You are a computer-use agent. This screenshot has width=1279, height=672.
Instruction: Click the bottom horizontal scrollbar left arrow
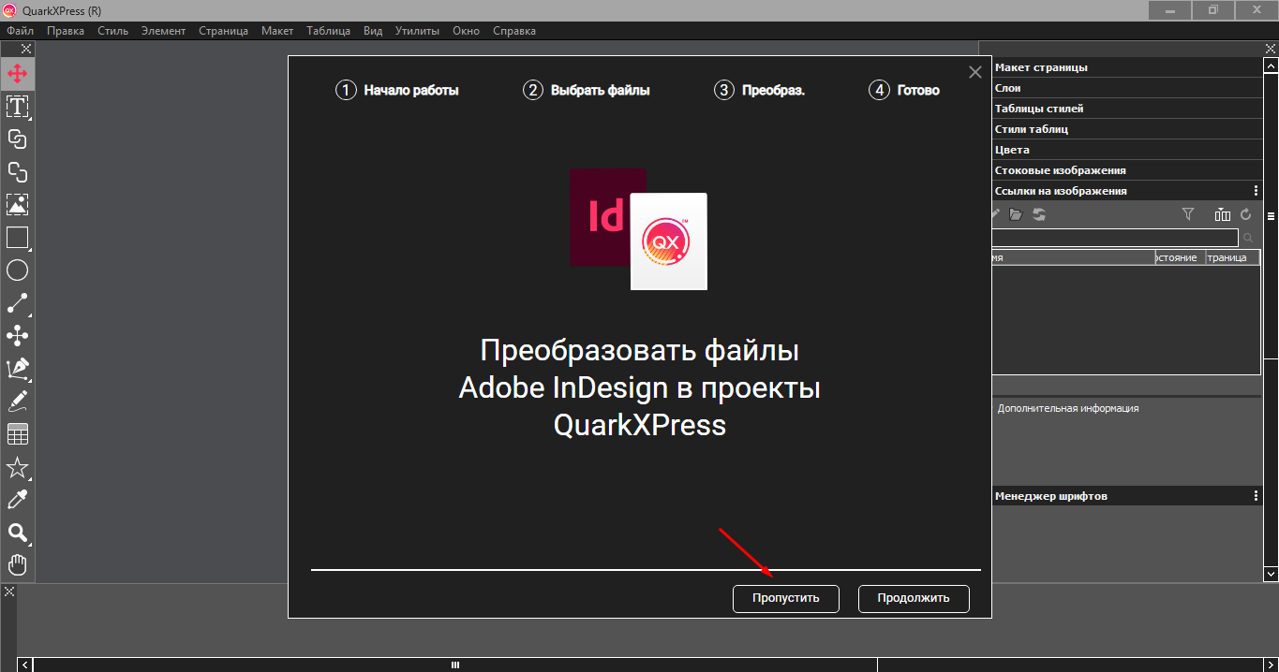click(25, 665)
